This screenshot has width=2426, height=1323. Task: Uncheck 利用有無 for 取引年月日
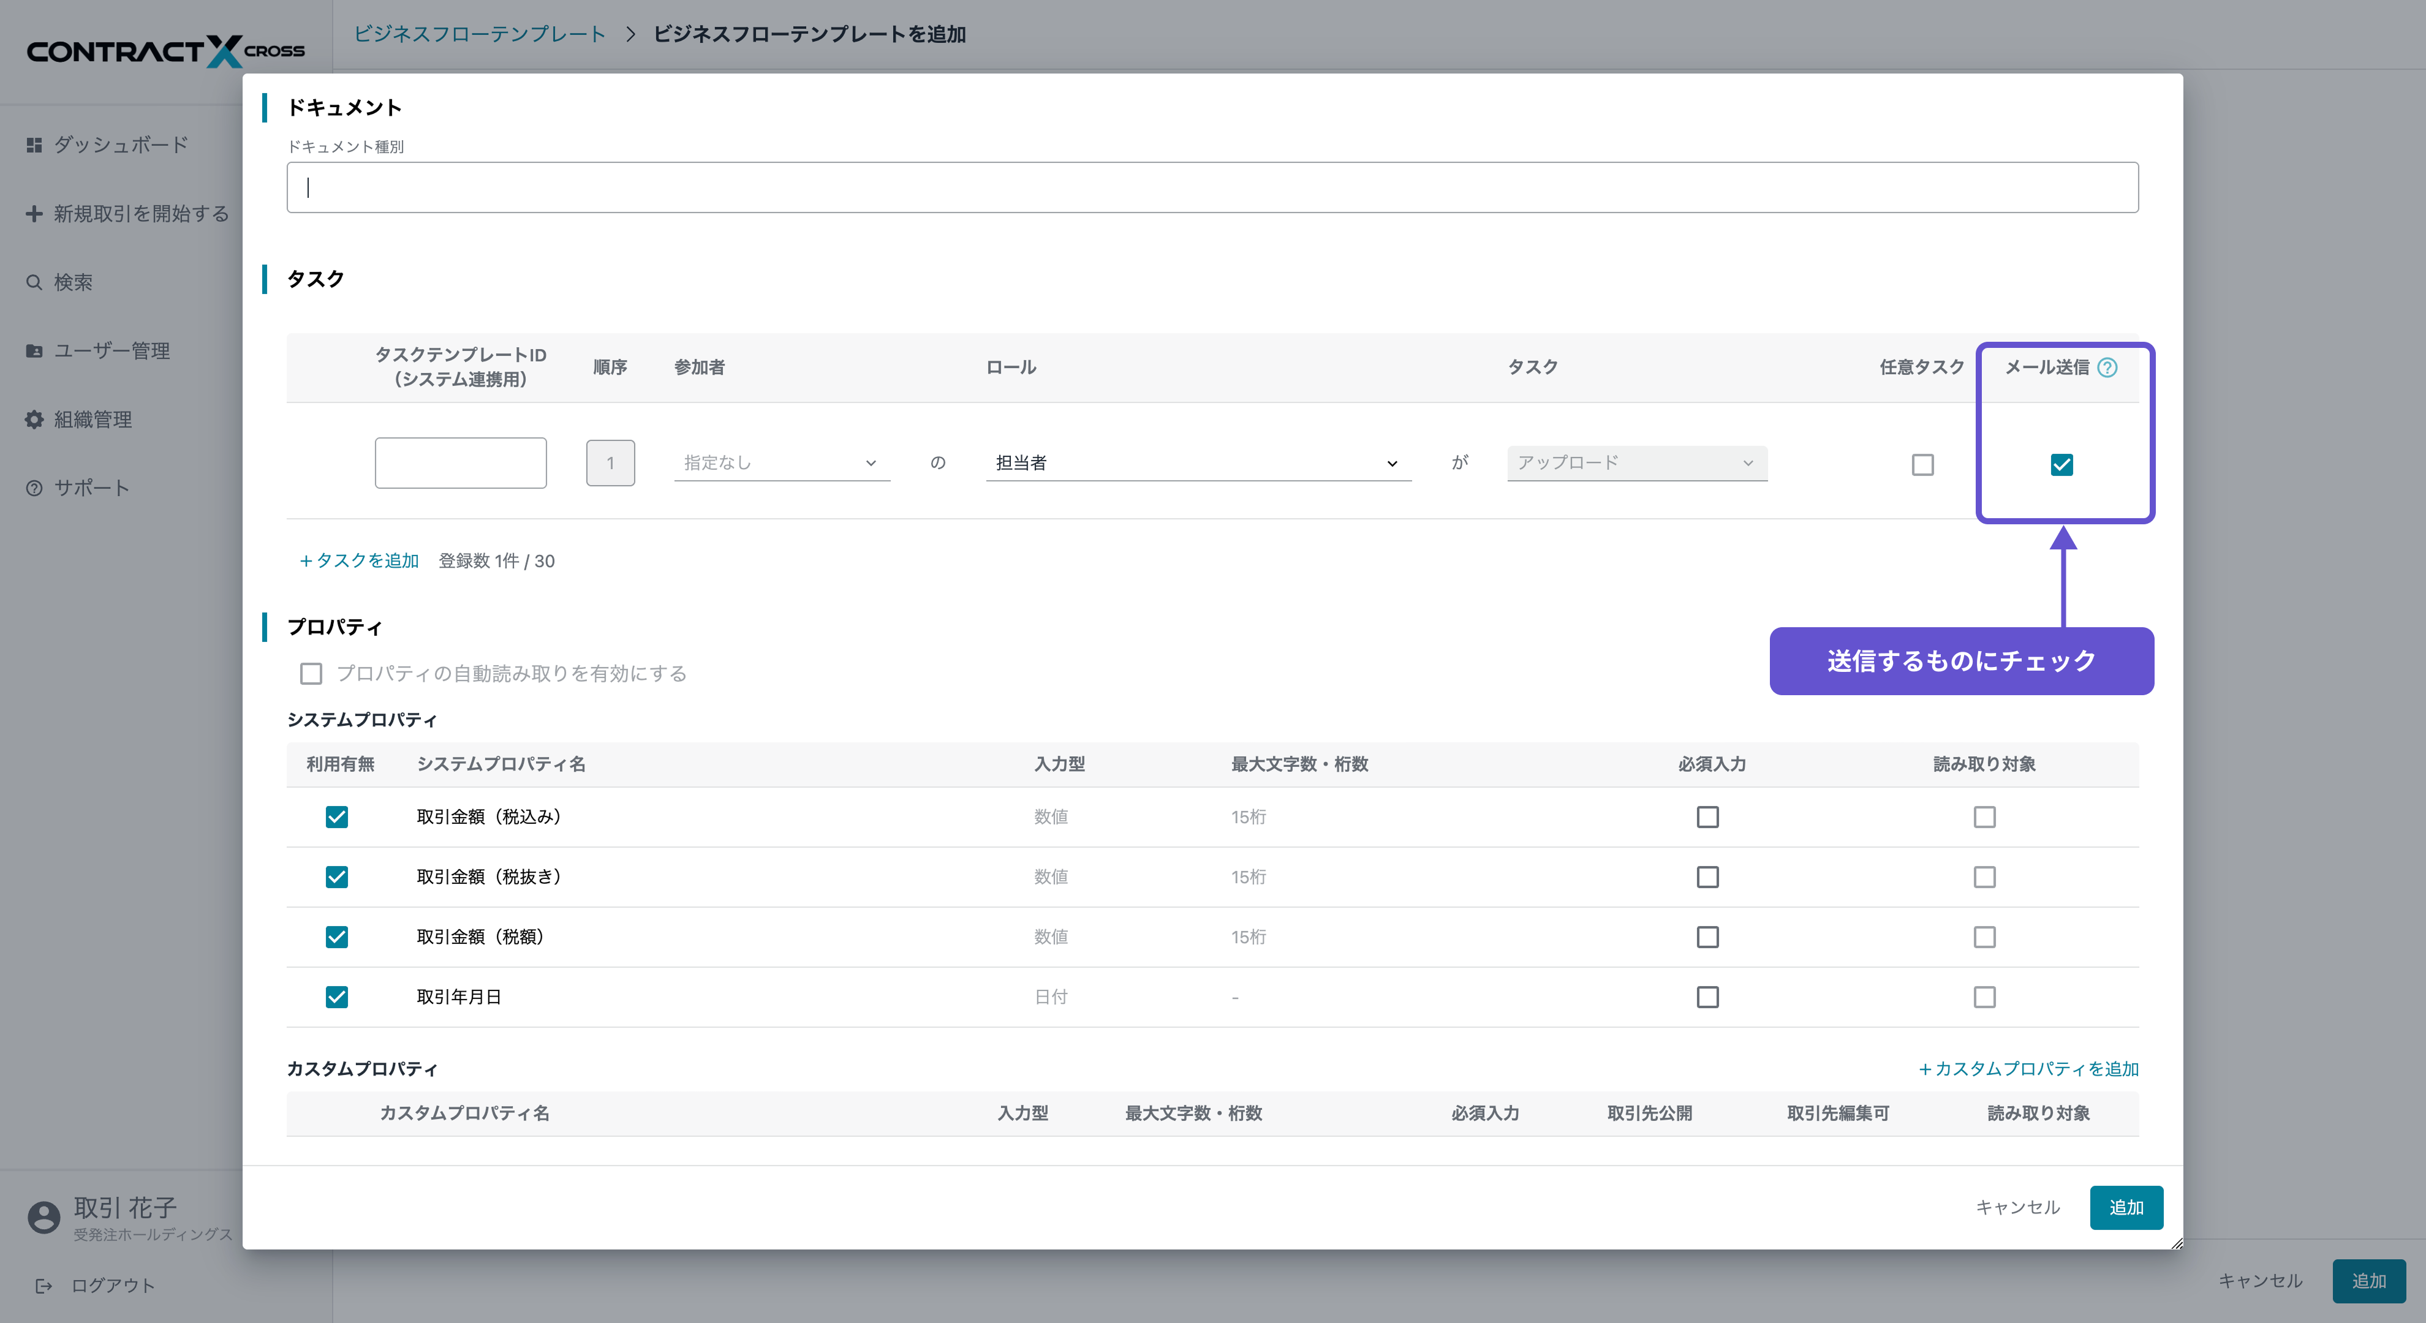click(x=336, y=997)
